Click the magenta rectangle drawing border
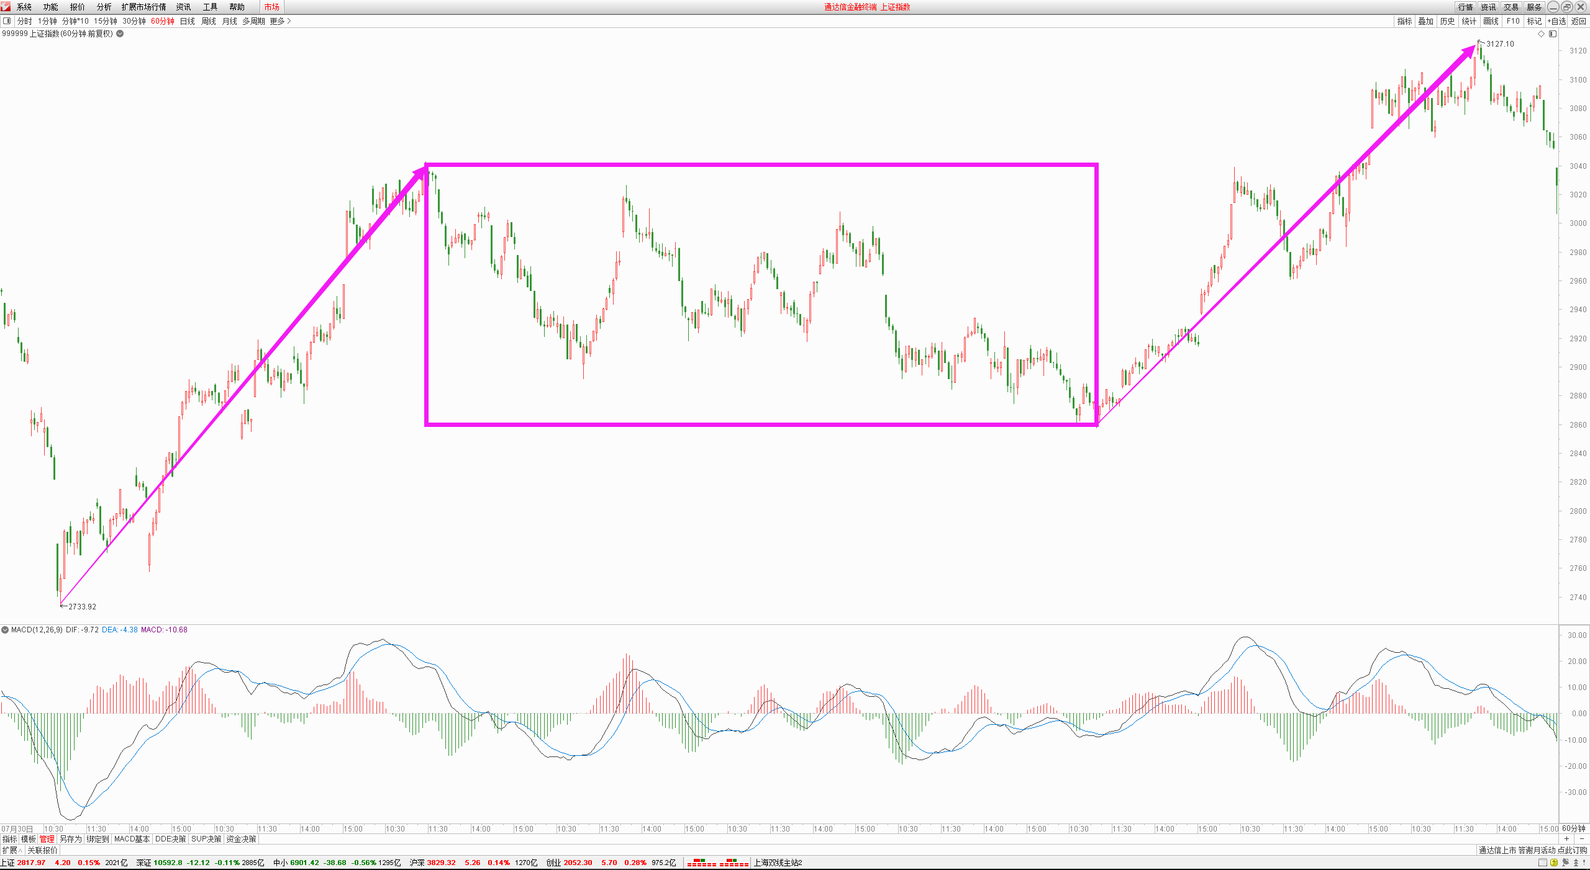 745,165
